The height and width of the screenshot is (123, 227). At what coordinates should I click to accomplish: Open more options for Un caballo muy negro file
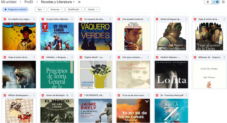pyautogui.click(x=34, y=19)
